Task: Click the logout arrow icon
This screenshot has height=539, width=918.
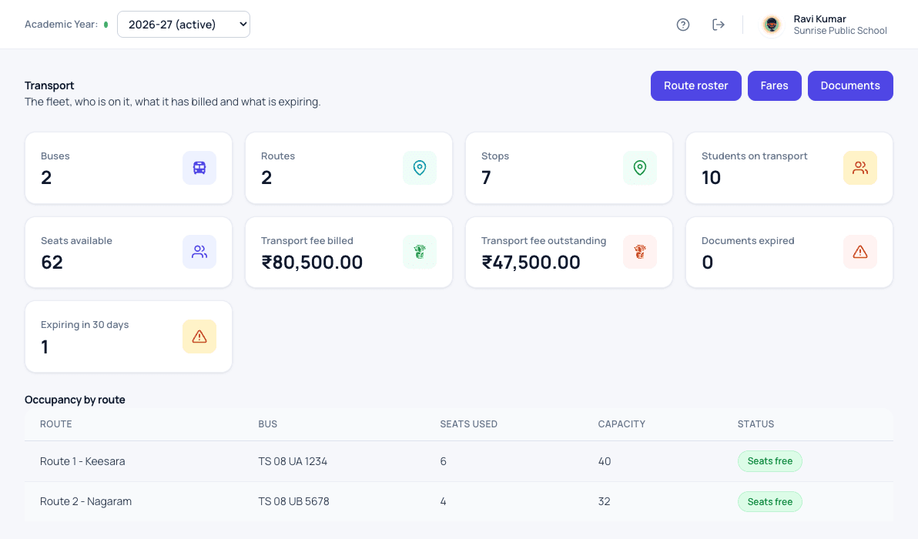Action: point(719,25)
